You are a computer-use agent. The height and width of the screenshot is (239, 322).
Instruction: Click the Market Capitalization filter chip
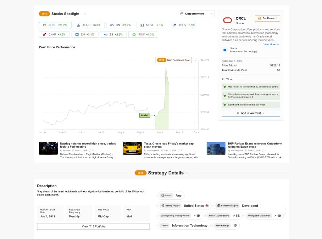224,216
